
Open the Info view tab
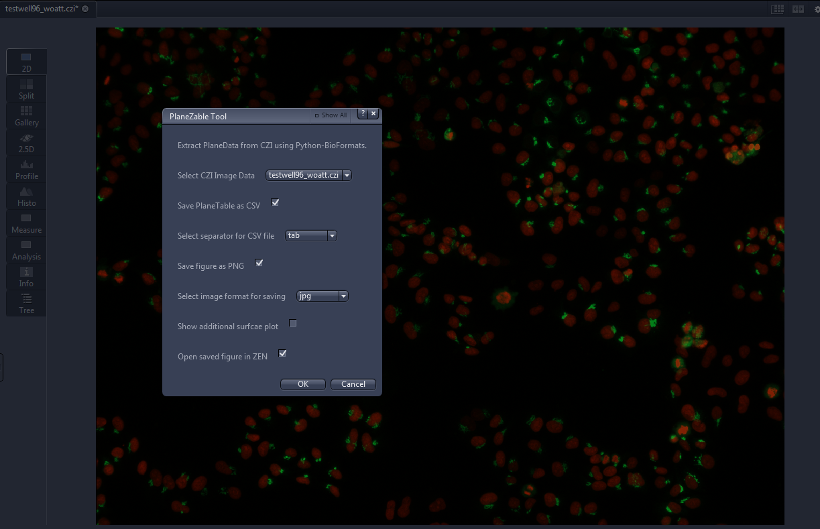(x=26, y=276)
